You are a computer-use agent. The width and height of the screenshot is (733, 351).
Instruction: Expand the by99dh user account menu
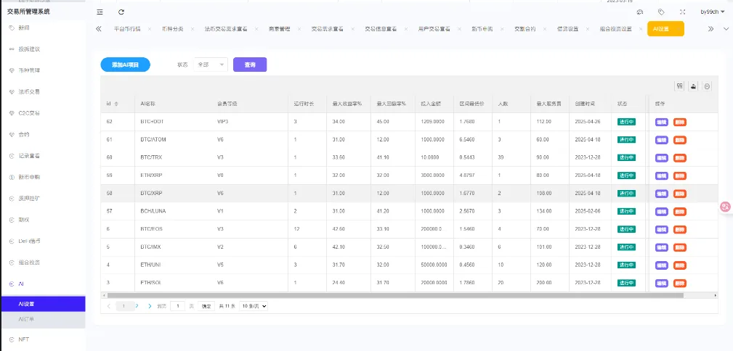click(x=712, y=12)
